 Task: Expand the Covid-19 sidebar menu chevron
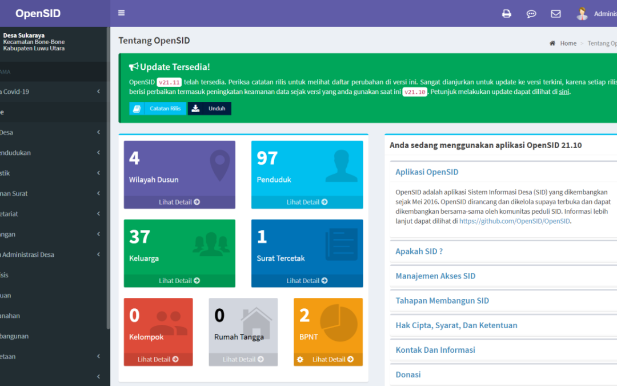pyautogui.click(x=98, y=91)
